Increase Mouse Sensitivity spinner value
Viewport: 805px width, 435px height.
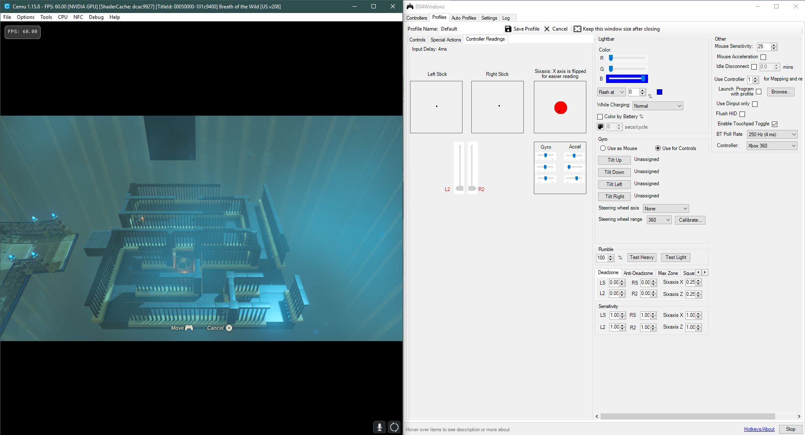(774, 45)
